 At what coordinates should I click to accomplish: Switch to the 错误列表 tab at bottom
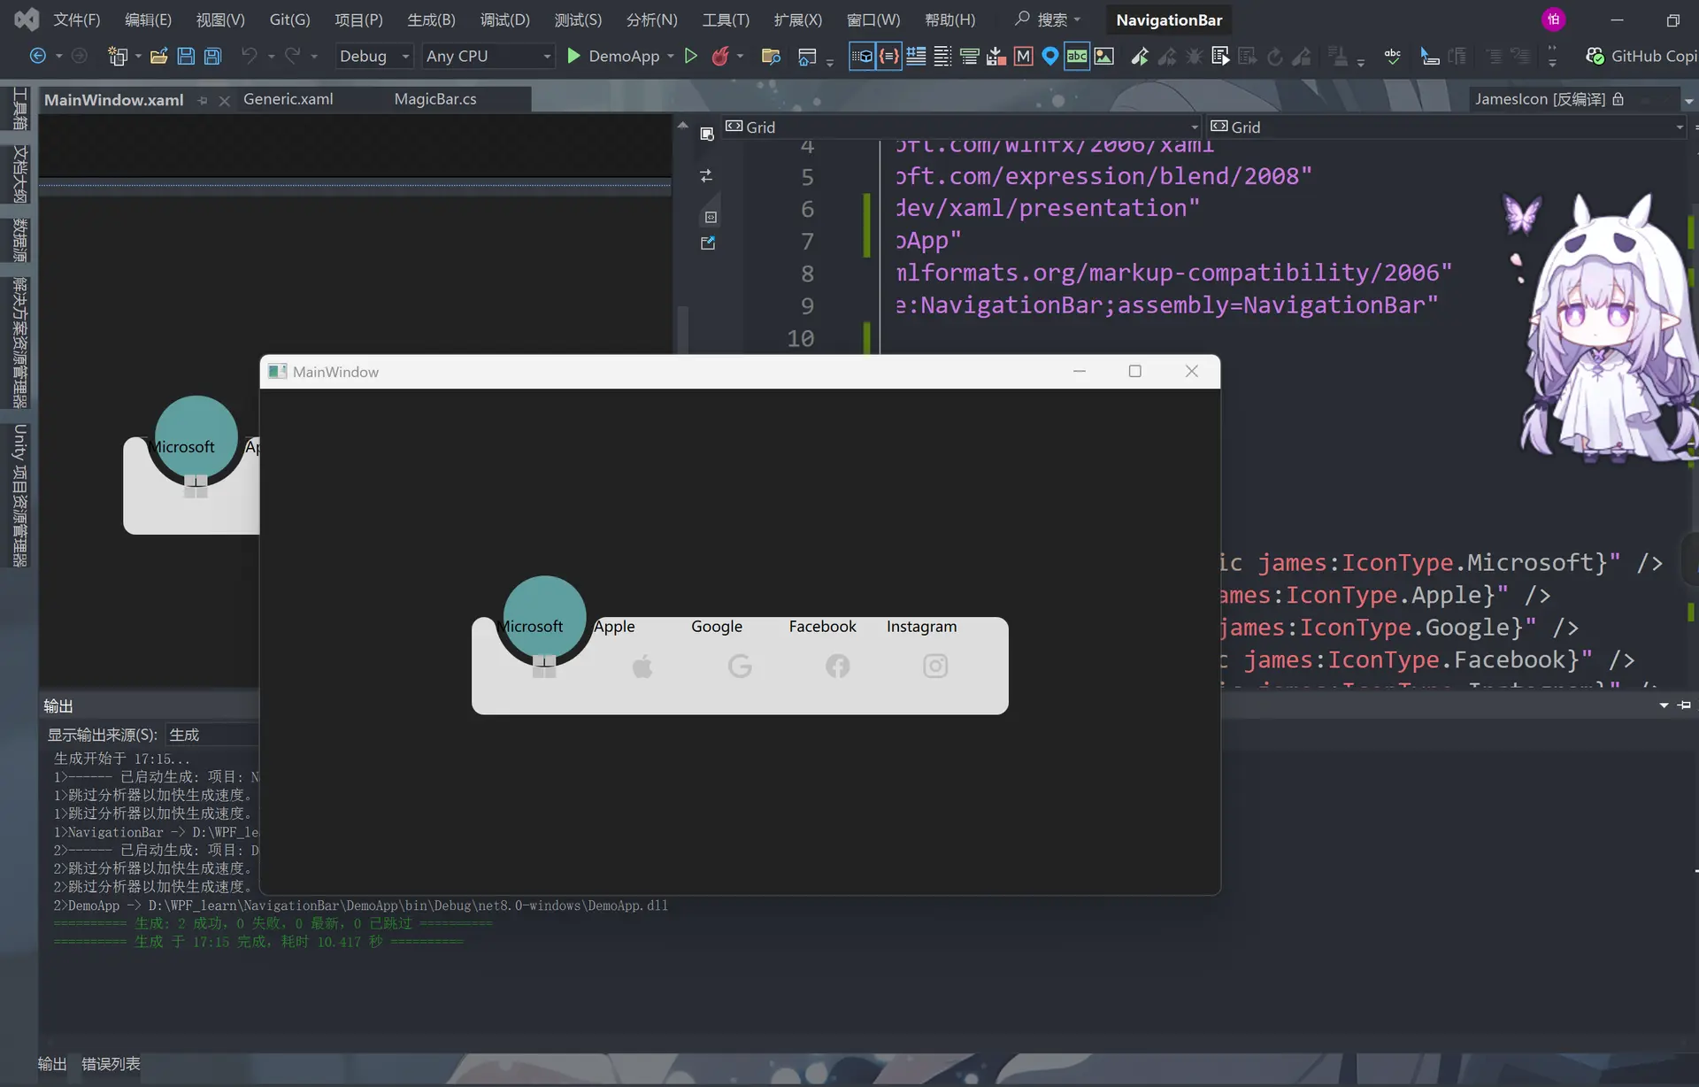pyautogui.click(x=111, y=1064)
